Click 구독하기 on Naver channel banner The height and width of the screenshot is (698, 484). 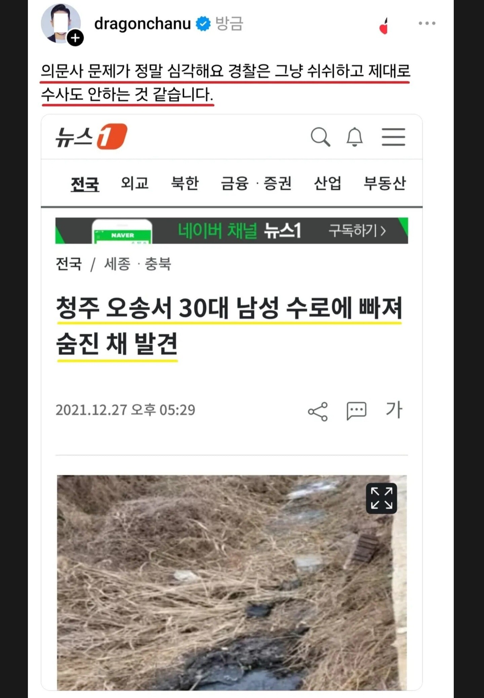(357, 231)
